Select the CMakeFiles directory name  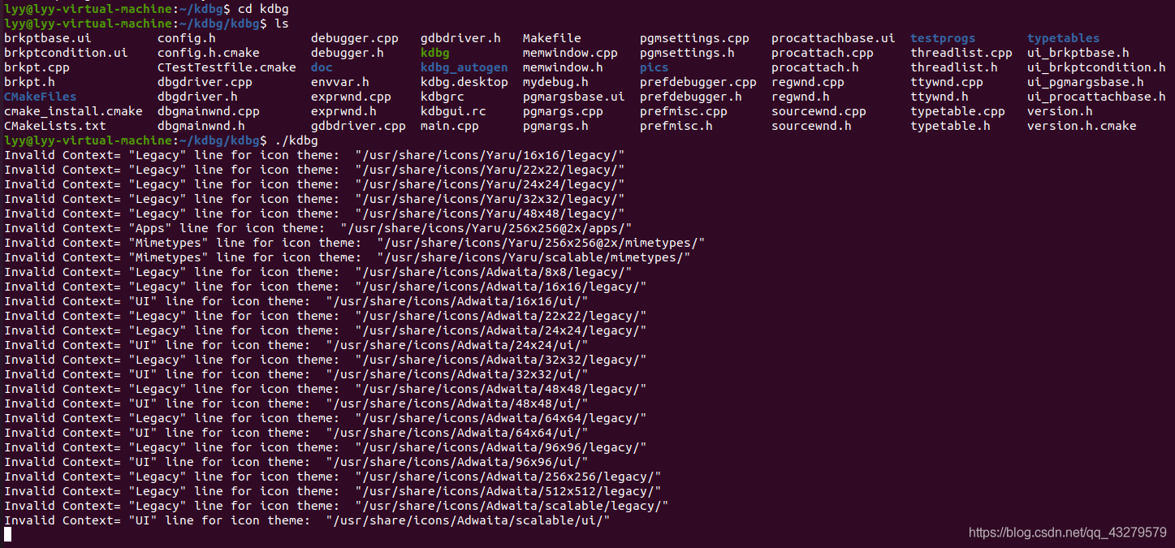pos(40,97)
